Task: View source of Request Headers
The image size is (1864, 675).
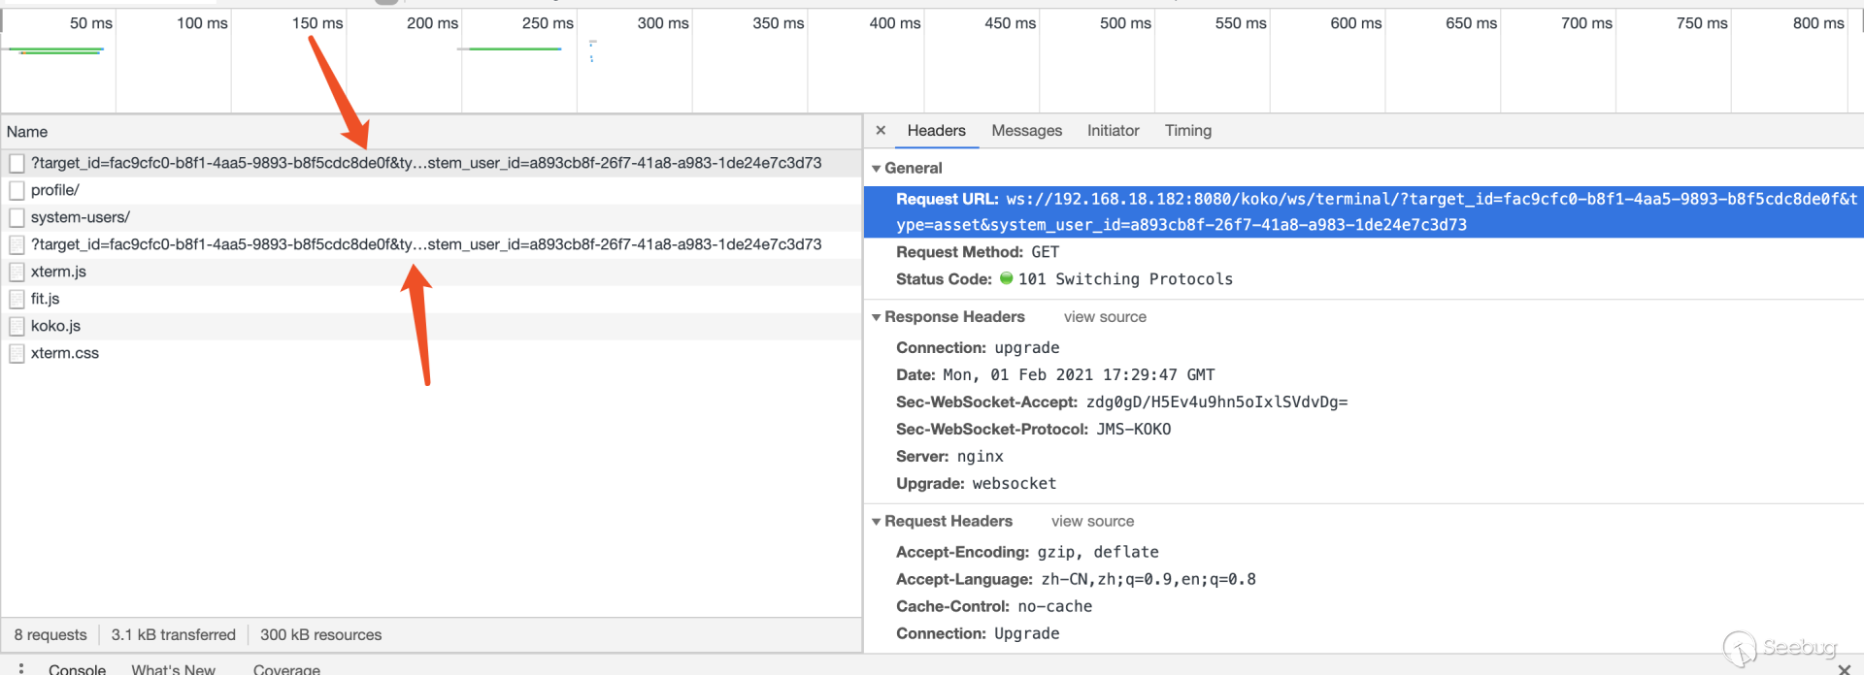Action: tap(1092, 522)
